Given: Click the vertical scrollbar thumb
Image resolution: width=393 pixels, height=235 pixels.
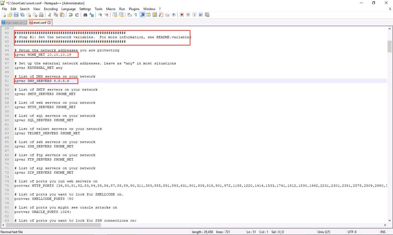Looking at the screenshot, I should (x=389, y=46).
